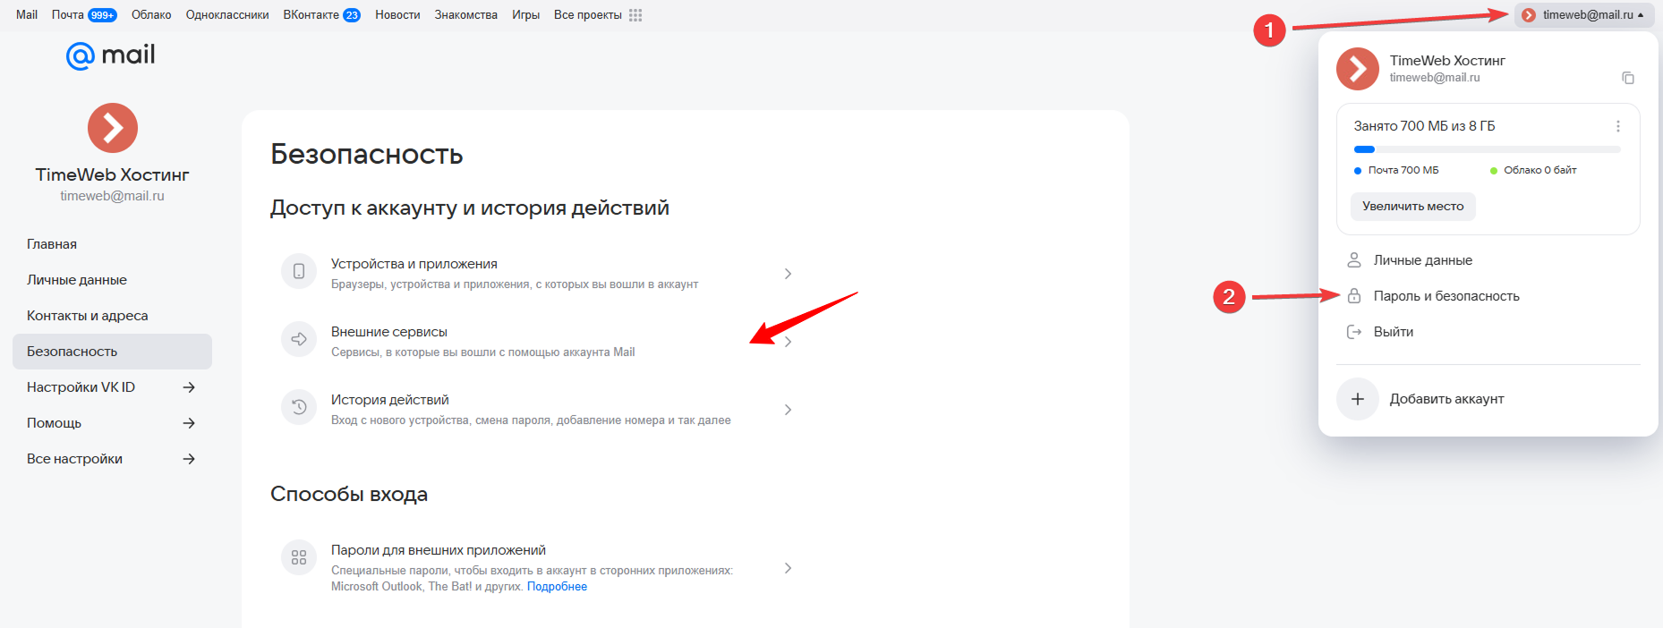1663x628 pixels.
Task: Open Устройства и приложения row
Action: coord(539,273)
